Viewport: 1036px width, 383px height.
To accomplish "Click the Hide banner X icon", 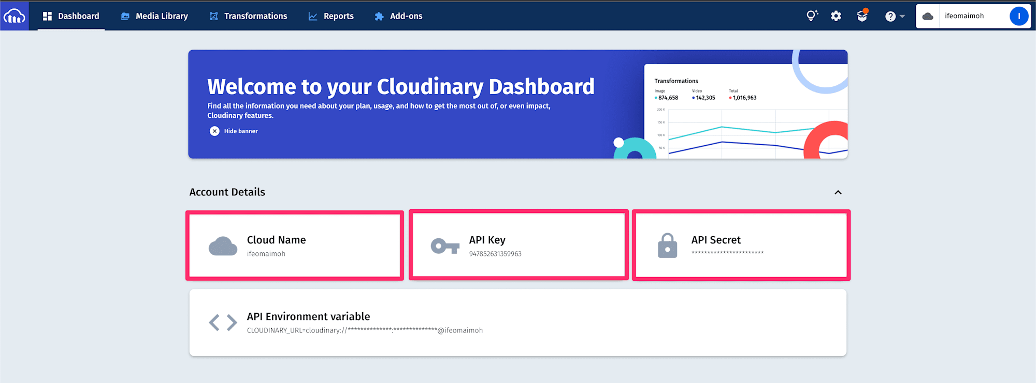I will click(x=214, y=131).
